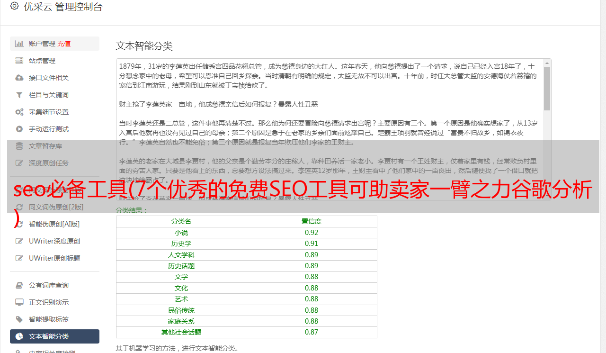Select the 文学 category cell
Screen dimensions: 606x353
(x=181, y=277)
